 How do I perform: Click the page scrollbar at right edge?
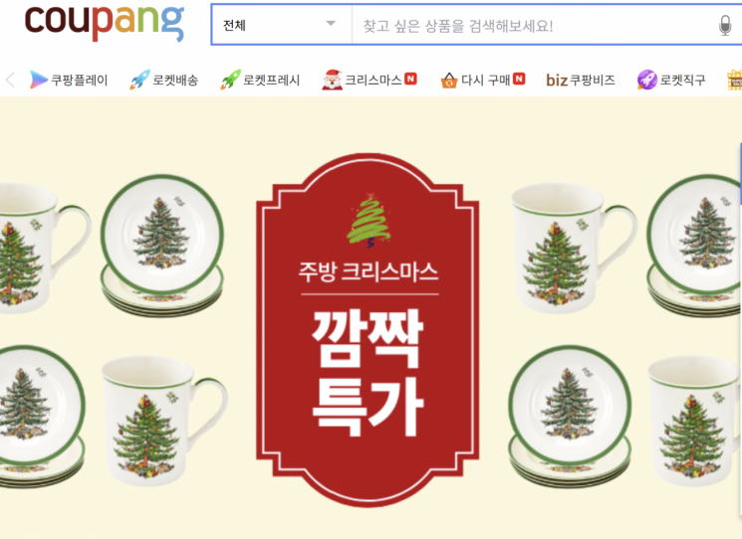[x=741, y=175]
